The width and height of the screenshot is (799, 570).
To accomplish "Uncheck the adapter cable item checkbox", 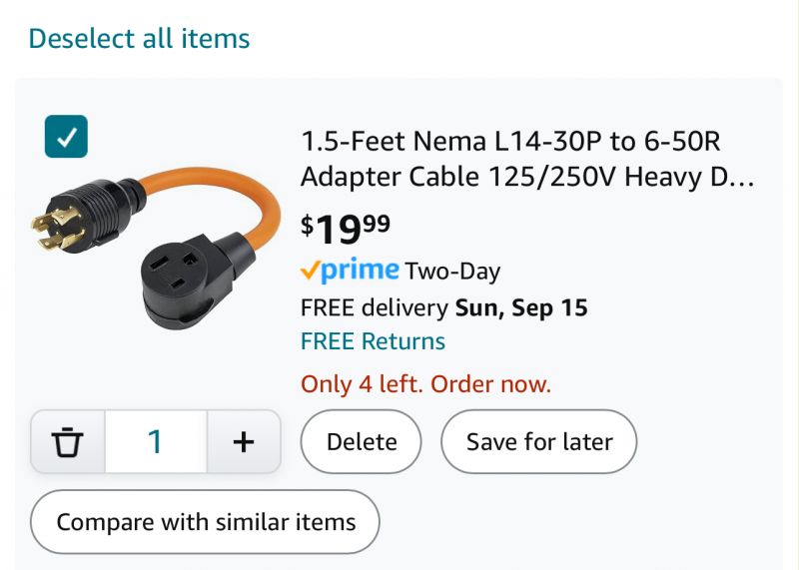I will point(66,137).
